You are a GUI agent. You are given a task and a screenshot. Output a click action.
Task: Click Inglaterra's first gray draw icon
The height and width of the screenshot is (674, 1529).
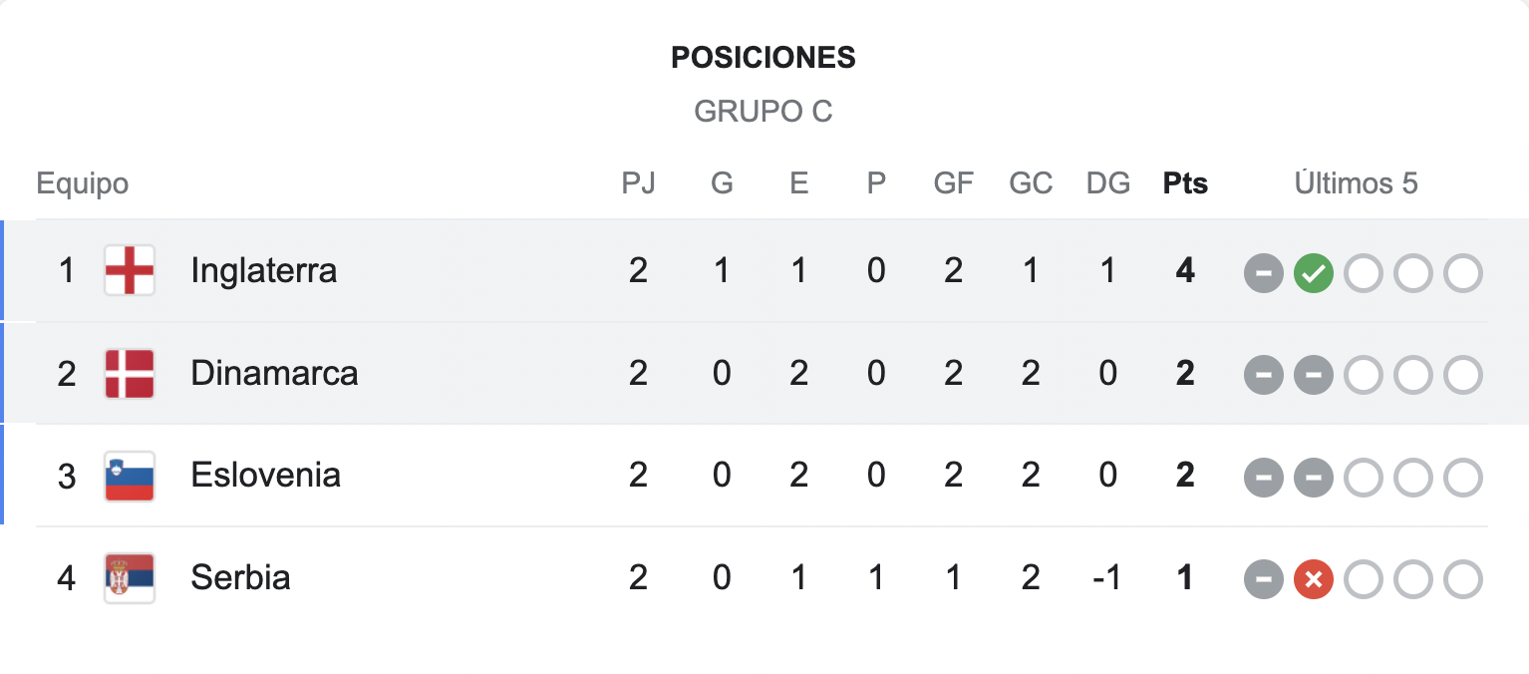[1263, 272]
